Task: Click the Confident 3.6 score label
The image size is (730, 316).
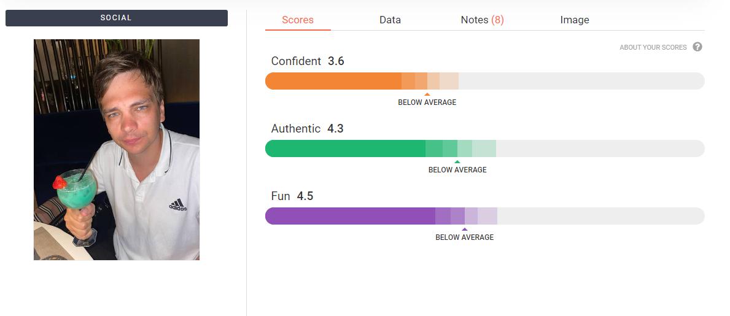Action: pos(307,61)
